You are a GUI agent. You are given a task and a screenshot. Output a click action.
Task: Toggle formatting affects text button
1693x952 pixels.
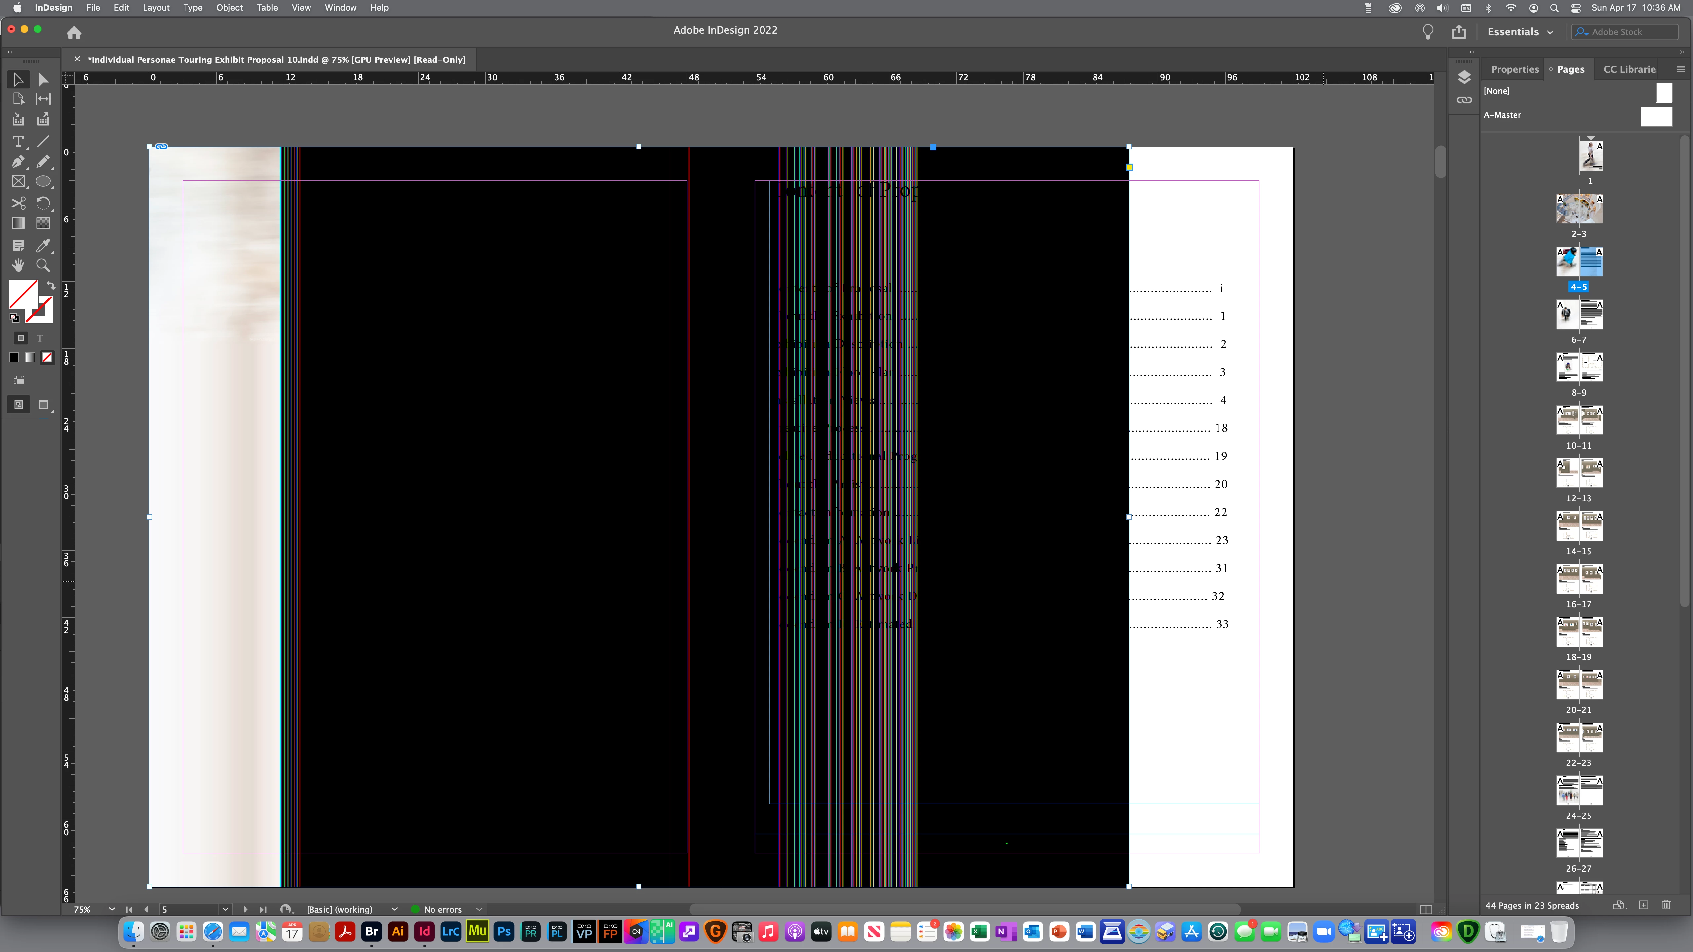tap(40, 338)
